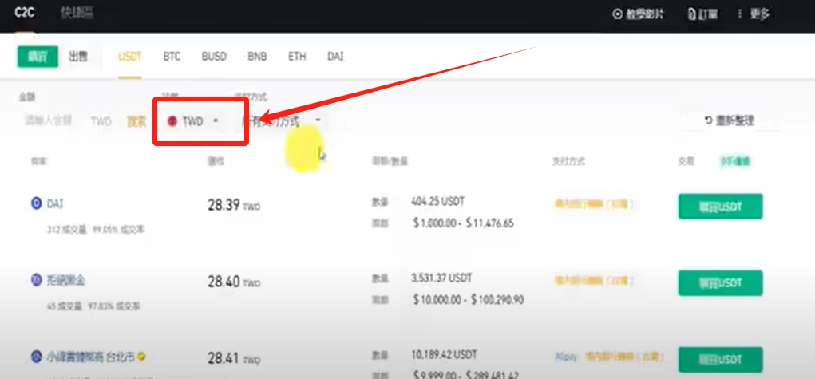Open tutorial videos from top bar icon
815x379 pixels.
[x=638, y=14]
